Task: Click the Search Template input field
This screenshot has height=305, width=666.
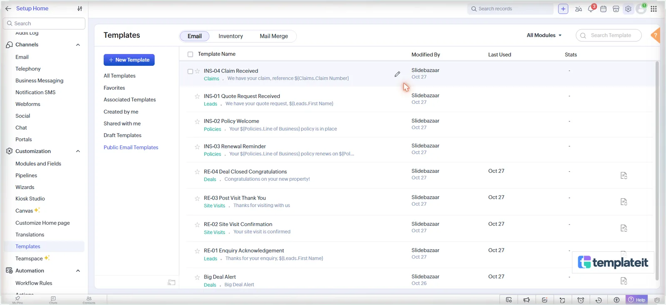Action: click(x=609, y=35)
